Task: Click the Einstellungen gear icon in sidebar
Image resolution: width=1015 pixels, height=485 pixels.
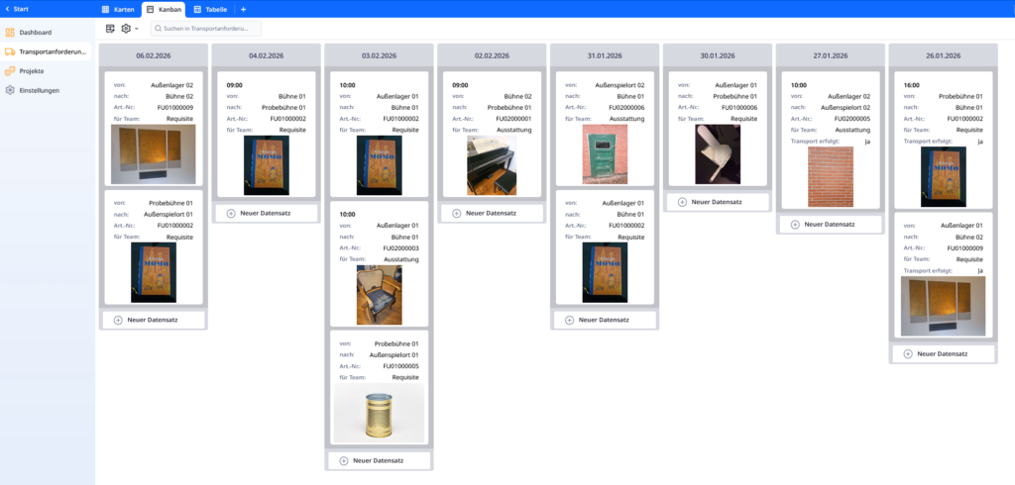Action: click(x=10, y=90)
